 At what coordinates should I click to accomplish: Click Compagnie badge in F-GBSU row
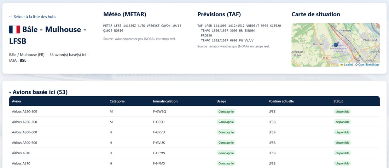pos(226,122)
